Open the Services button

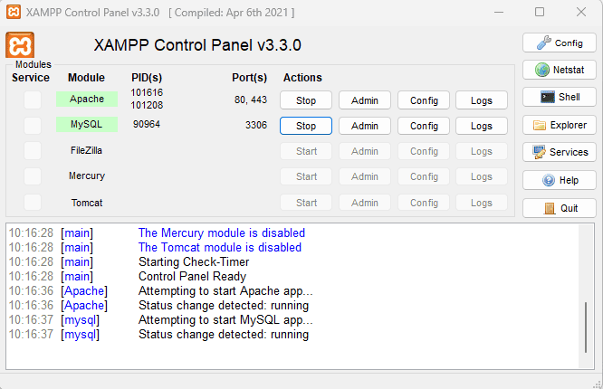point(560,152)
